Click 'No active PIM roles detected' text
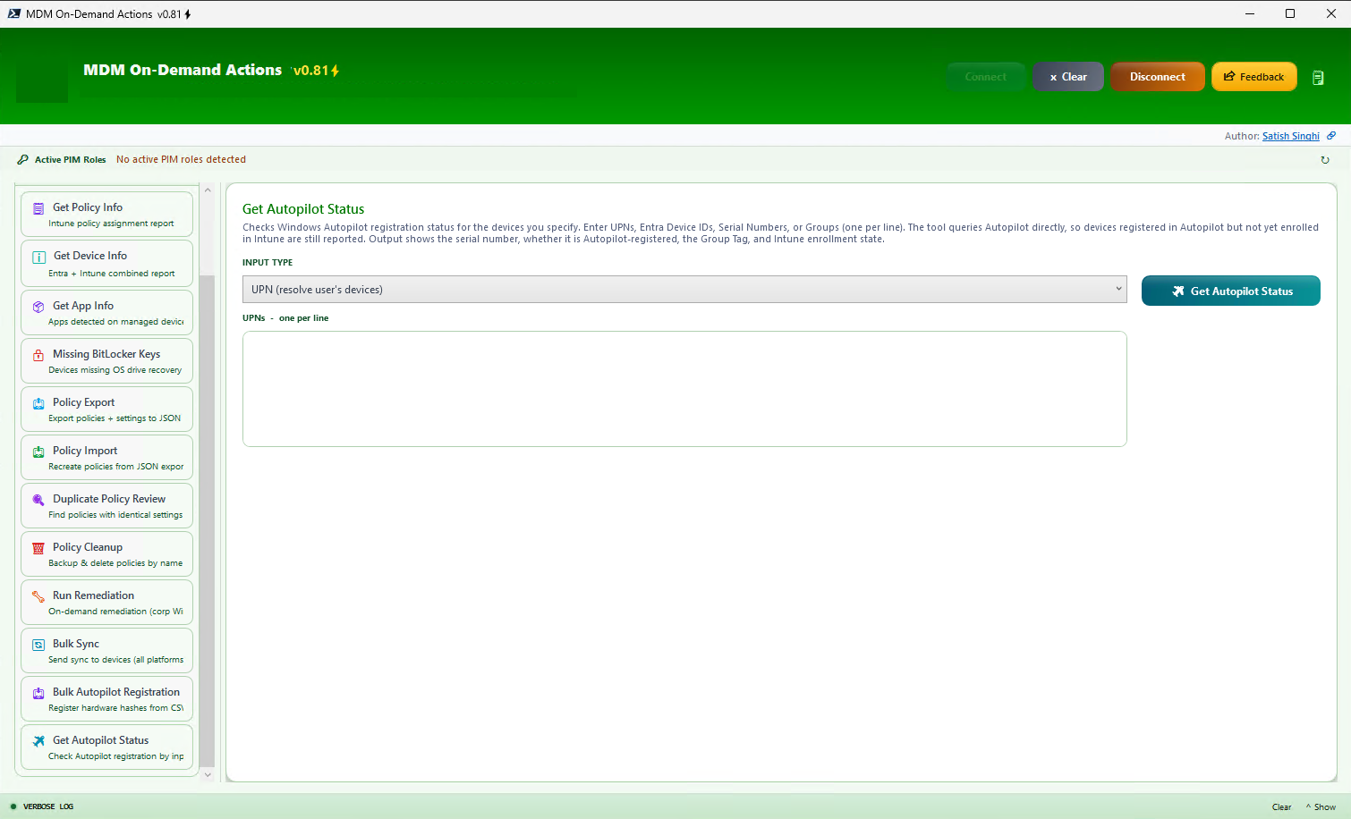The image size is (1351, 819). [x=181, y=159]
